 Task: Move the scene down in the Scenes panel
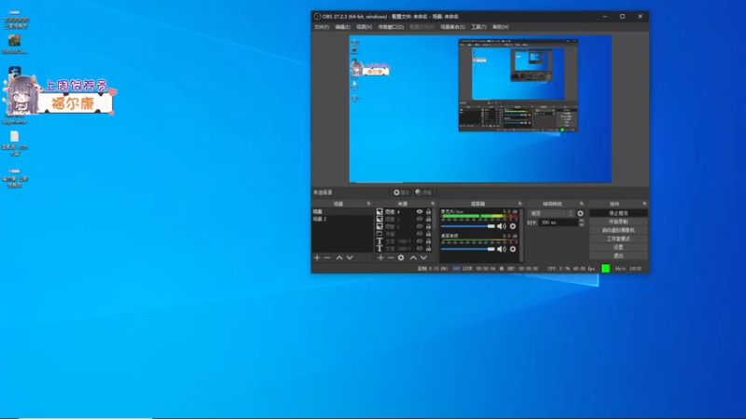[x=350, y=258]
